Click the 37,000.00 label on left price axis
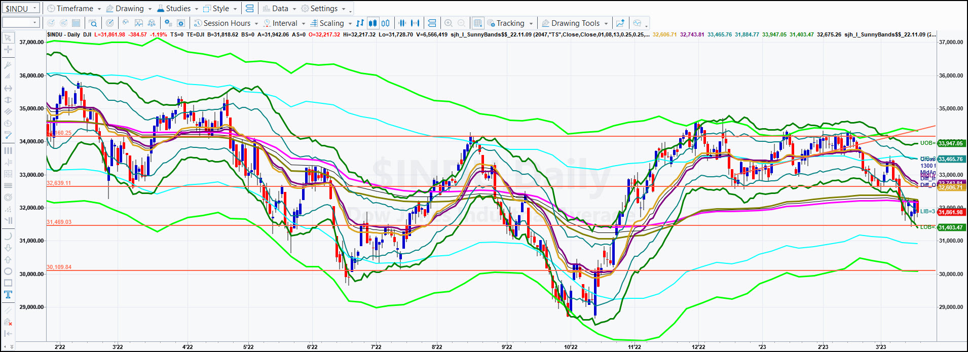Viewport: 968px width, 352px height. click(x=31, y=42)
